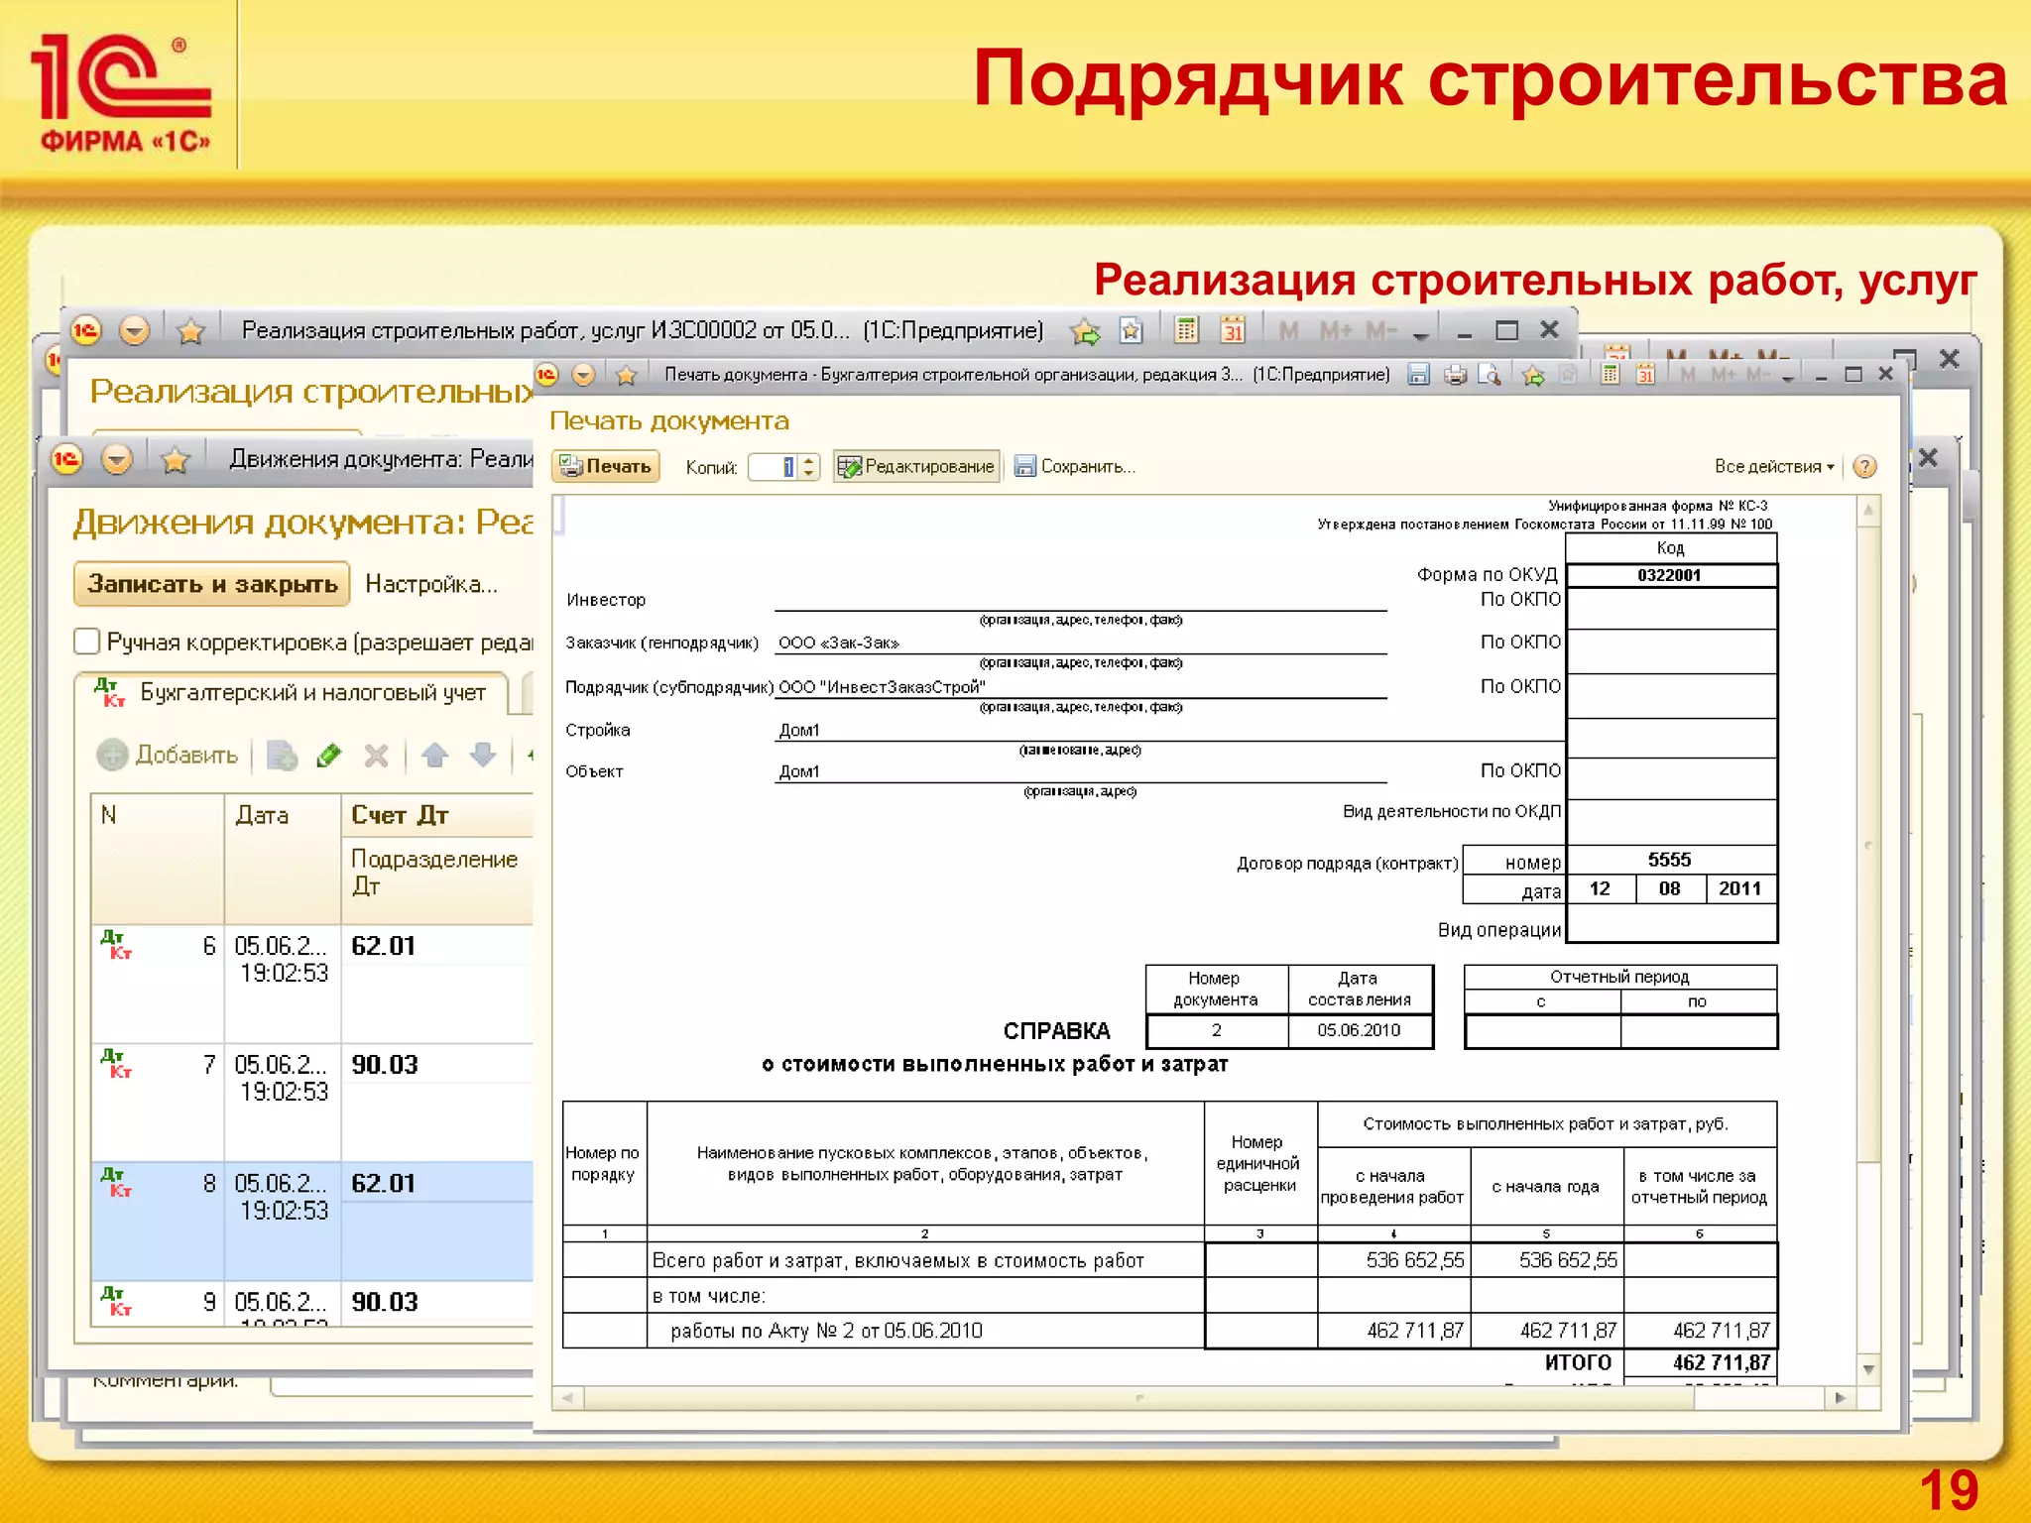
Task: Select highlighted entry row 8 with account 62.01
Action: (x=312, y=1222)
